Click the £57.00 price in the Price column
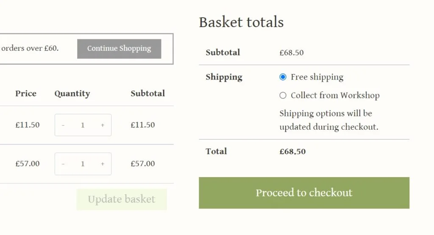 (28, 164)
